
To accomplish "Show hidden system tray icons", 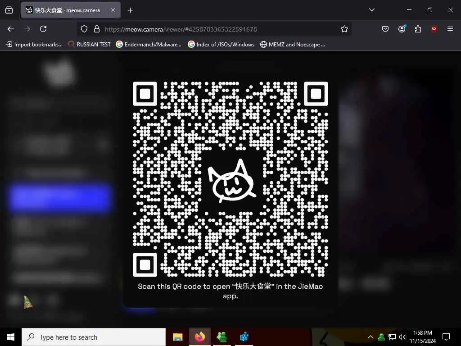I will (x=371, y=337).
